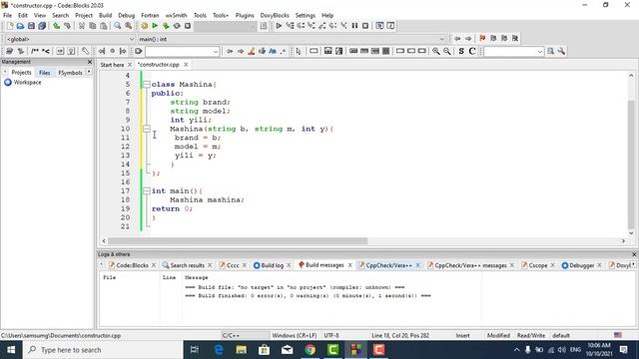Click the Break debugger pause icon

pos(354,26)
